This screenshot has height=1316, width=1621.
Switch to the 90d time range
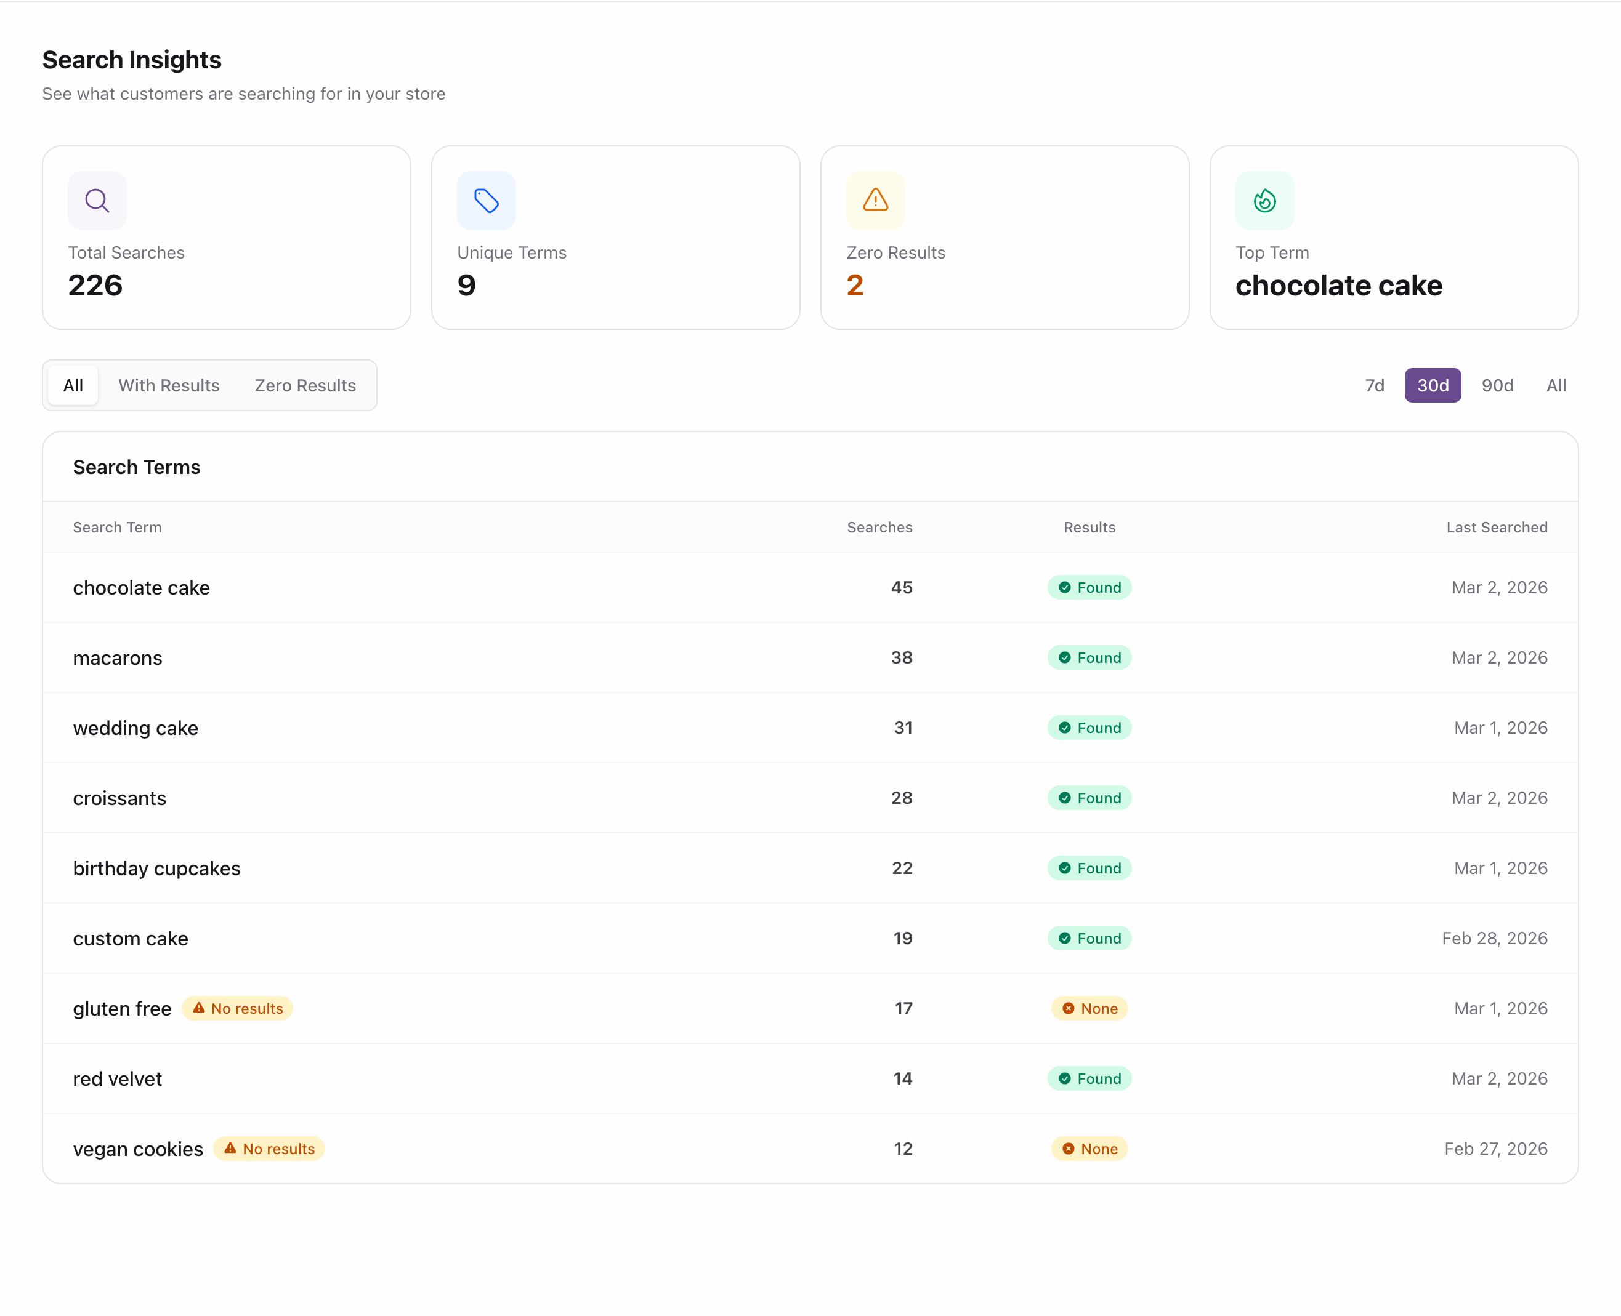click(1497, 385)
